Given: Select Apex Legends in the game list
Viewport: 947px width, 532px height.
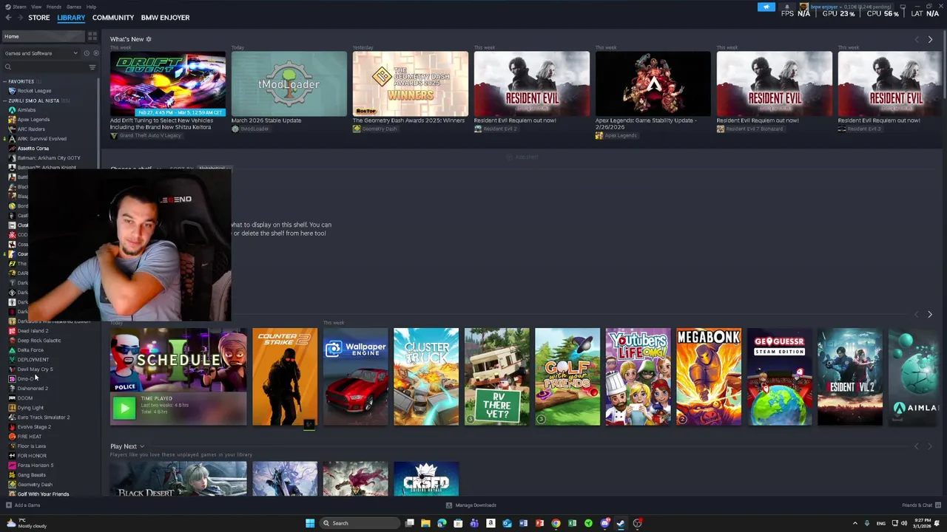Looking at the screenshot, I should click(33, 120).
